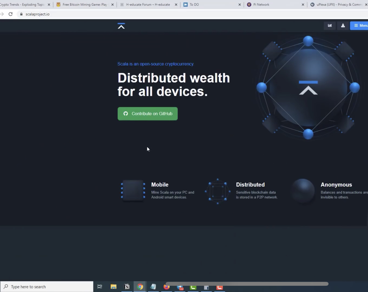
Task: Click the Windows 'Type here to search' box
Action: pyautogui.click(x=47, y=287)
